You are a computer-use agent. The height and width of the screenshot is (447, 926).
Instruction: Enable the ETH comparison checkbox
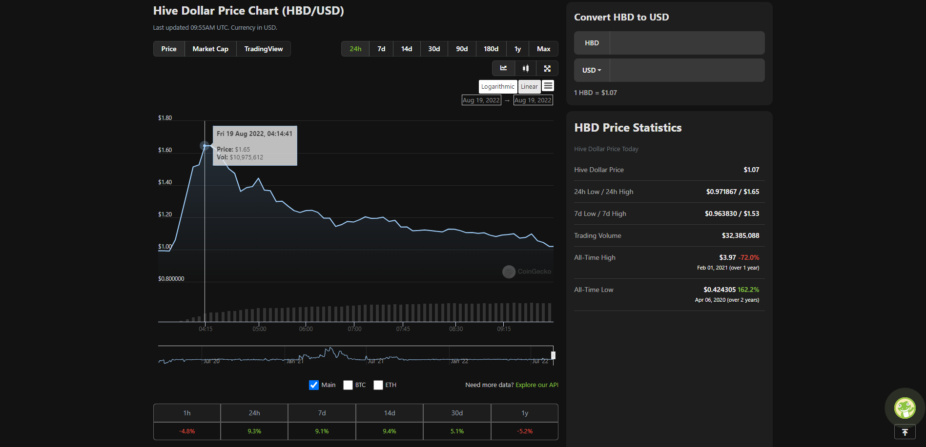pos(378,385)
